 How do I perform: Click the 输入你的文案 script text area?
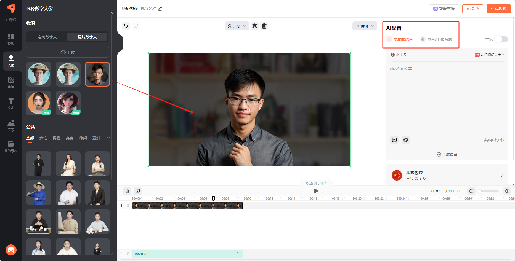tap(447, 99)
